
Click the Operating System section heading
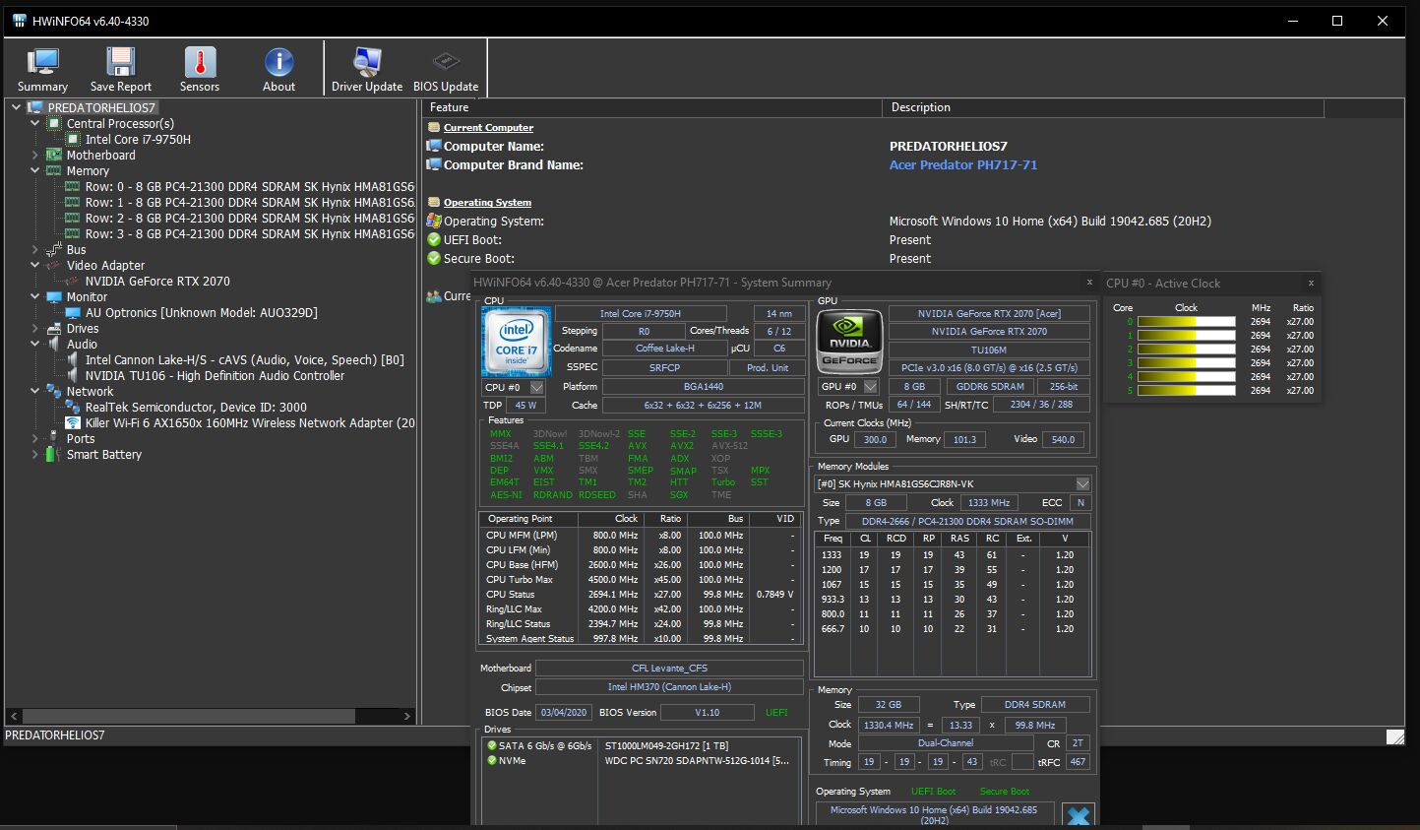click(x=487, y=202)
